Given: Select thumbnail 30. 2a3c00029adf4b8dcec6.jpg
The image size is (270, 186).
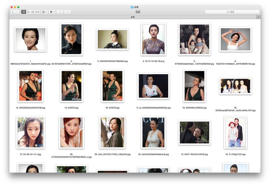Looking at the screenshot, I should [x=153, y=132].
